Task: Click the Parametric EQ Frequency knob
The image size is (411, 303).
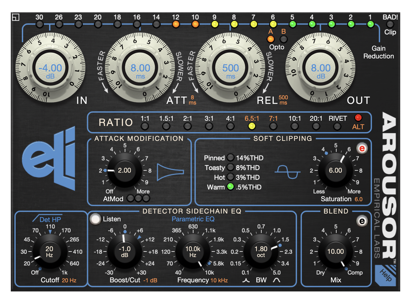Action: (193, 252)
